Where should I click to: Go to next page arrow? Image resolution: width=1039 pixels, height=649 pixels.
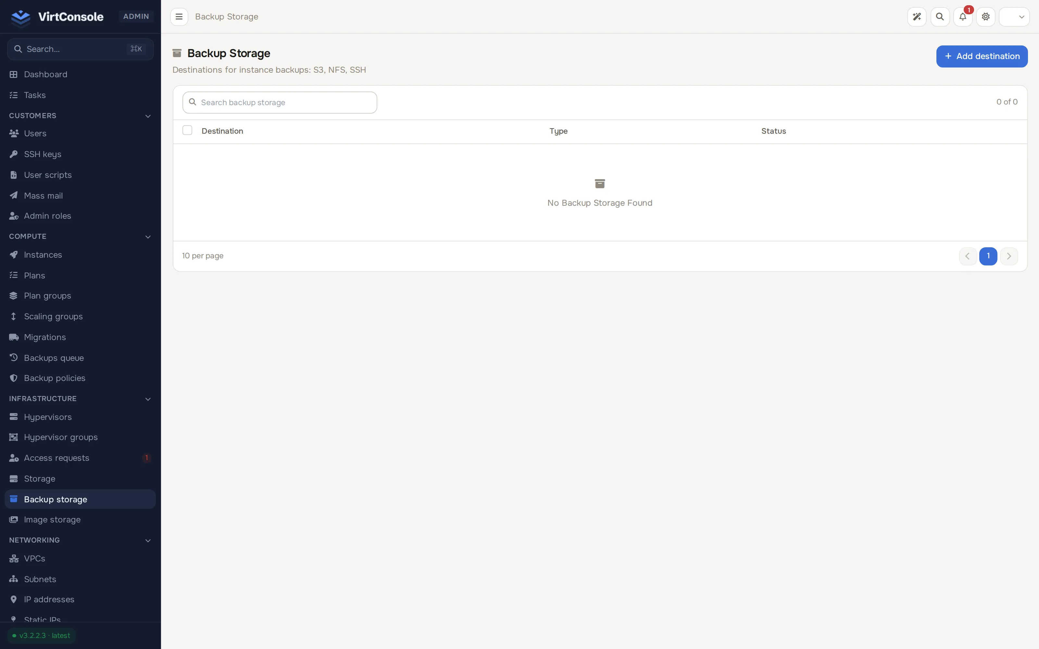point(1008,256)
